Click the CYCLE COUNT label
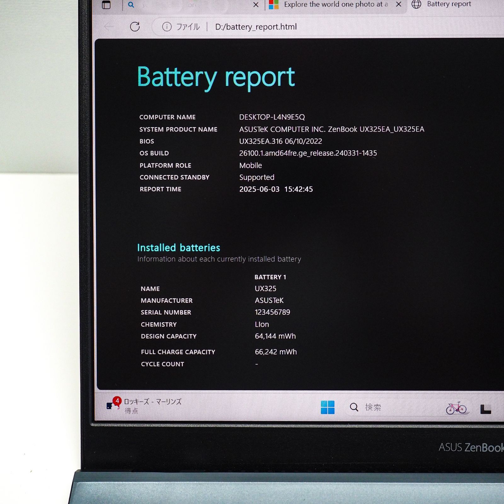 [163, 364]
